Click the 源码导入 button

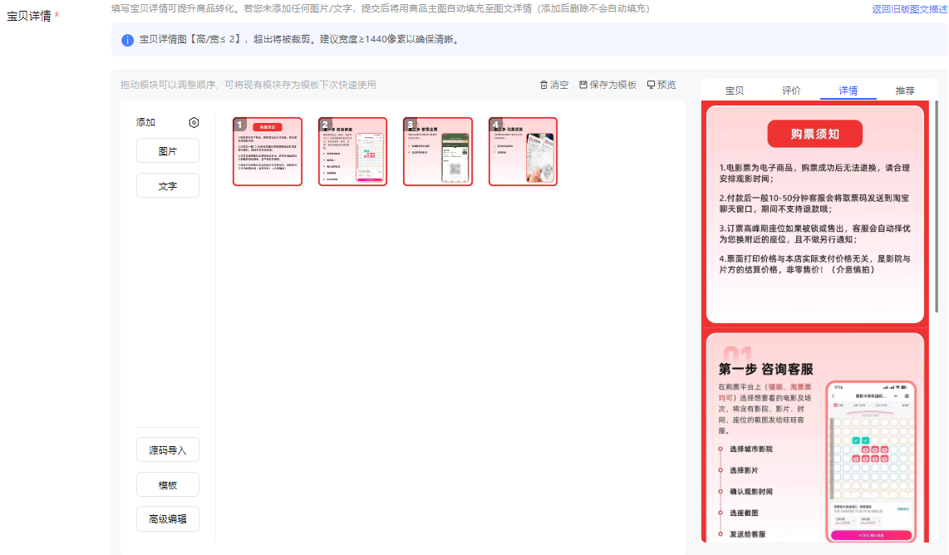[168, 449]
